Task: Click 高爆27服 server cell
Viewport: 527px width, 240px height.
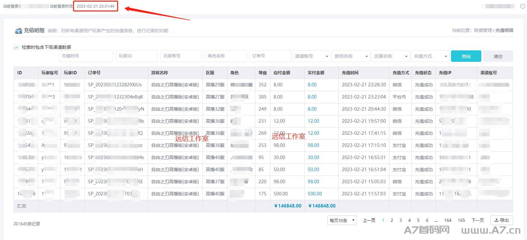Action: pos(215,97)
